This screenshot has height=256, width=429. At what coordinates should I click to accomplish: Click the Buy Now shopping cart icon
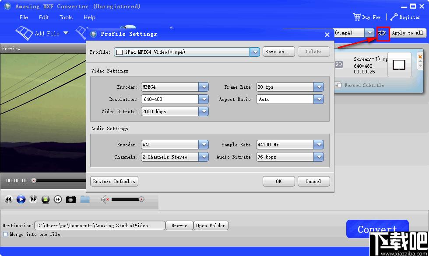click(357, 17)
